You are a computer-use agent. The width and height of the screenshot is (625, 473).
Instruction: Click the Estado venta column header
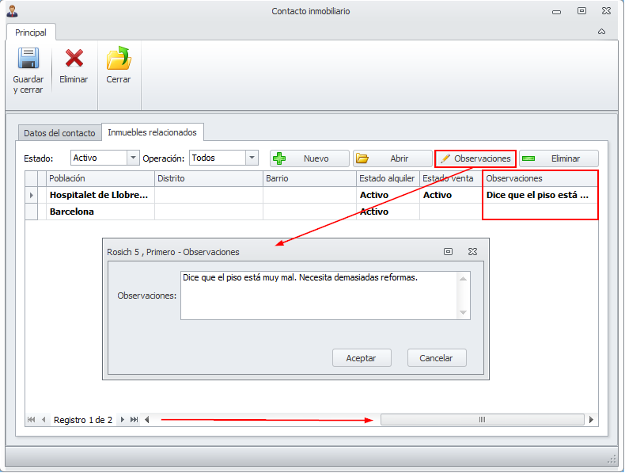point(451,178)
